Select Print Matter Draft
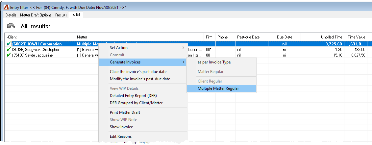The height and width of the screenshot is (145, 372). point(125,112)
